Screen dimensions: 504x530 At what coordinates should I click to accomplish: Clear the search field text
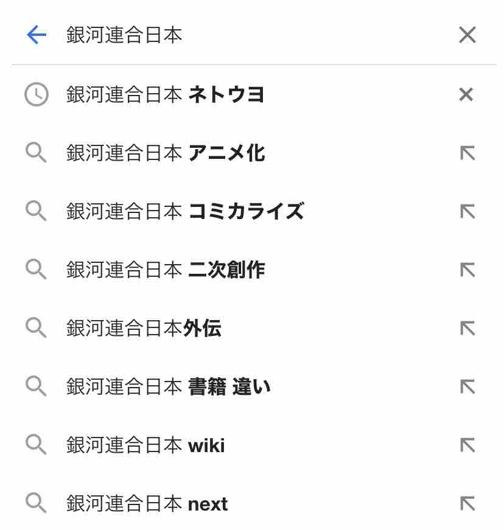[x=467, y=35]
